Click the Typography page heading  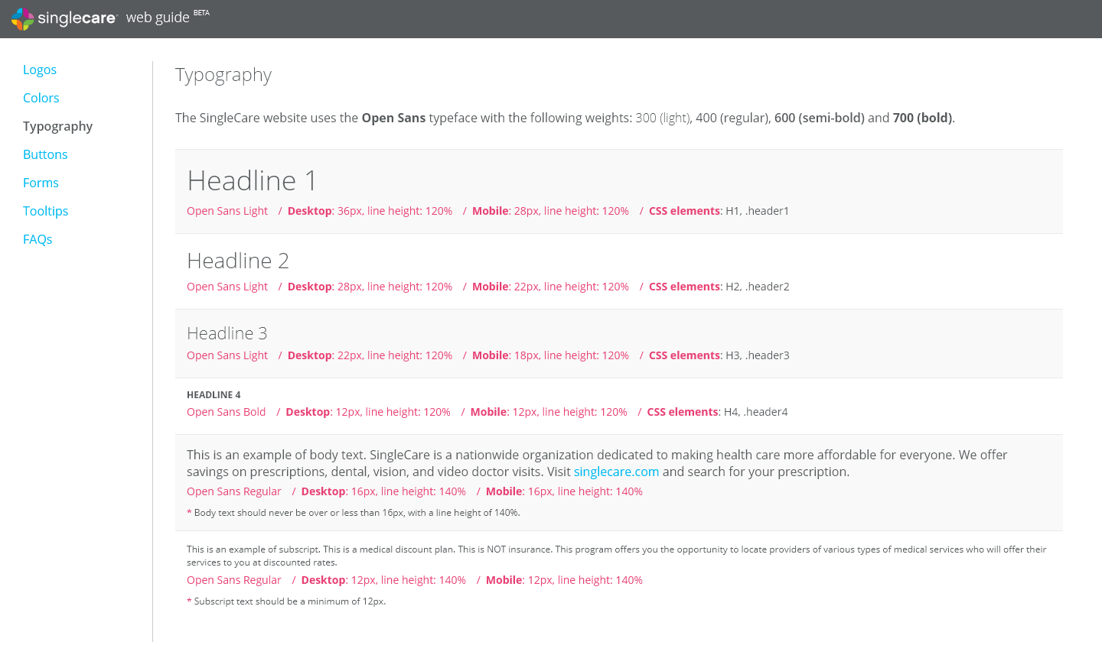point(223,75)
